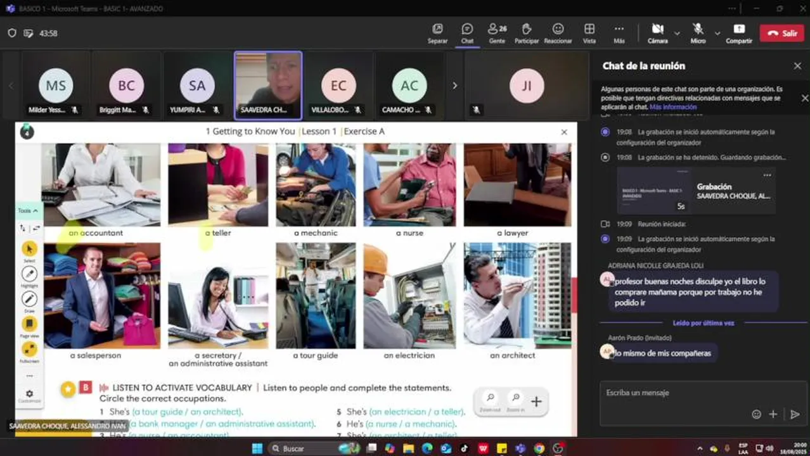The image size is (810, 456).
Task: Select BC participant tile Briggitt Ma
Action: point(126,85)
